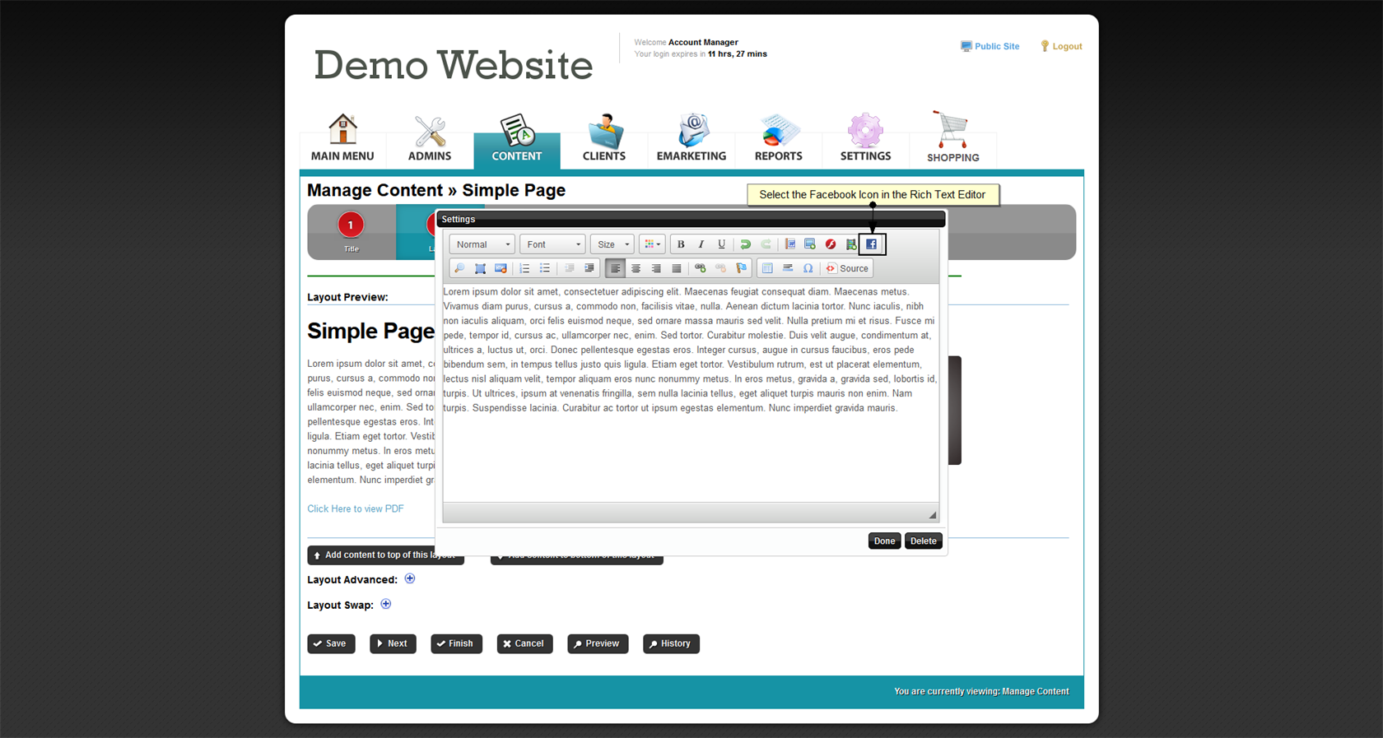Click the Flash insert icon
1383x738 pixels.
coord(831,244)
